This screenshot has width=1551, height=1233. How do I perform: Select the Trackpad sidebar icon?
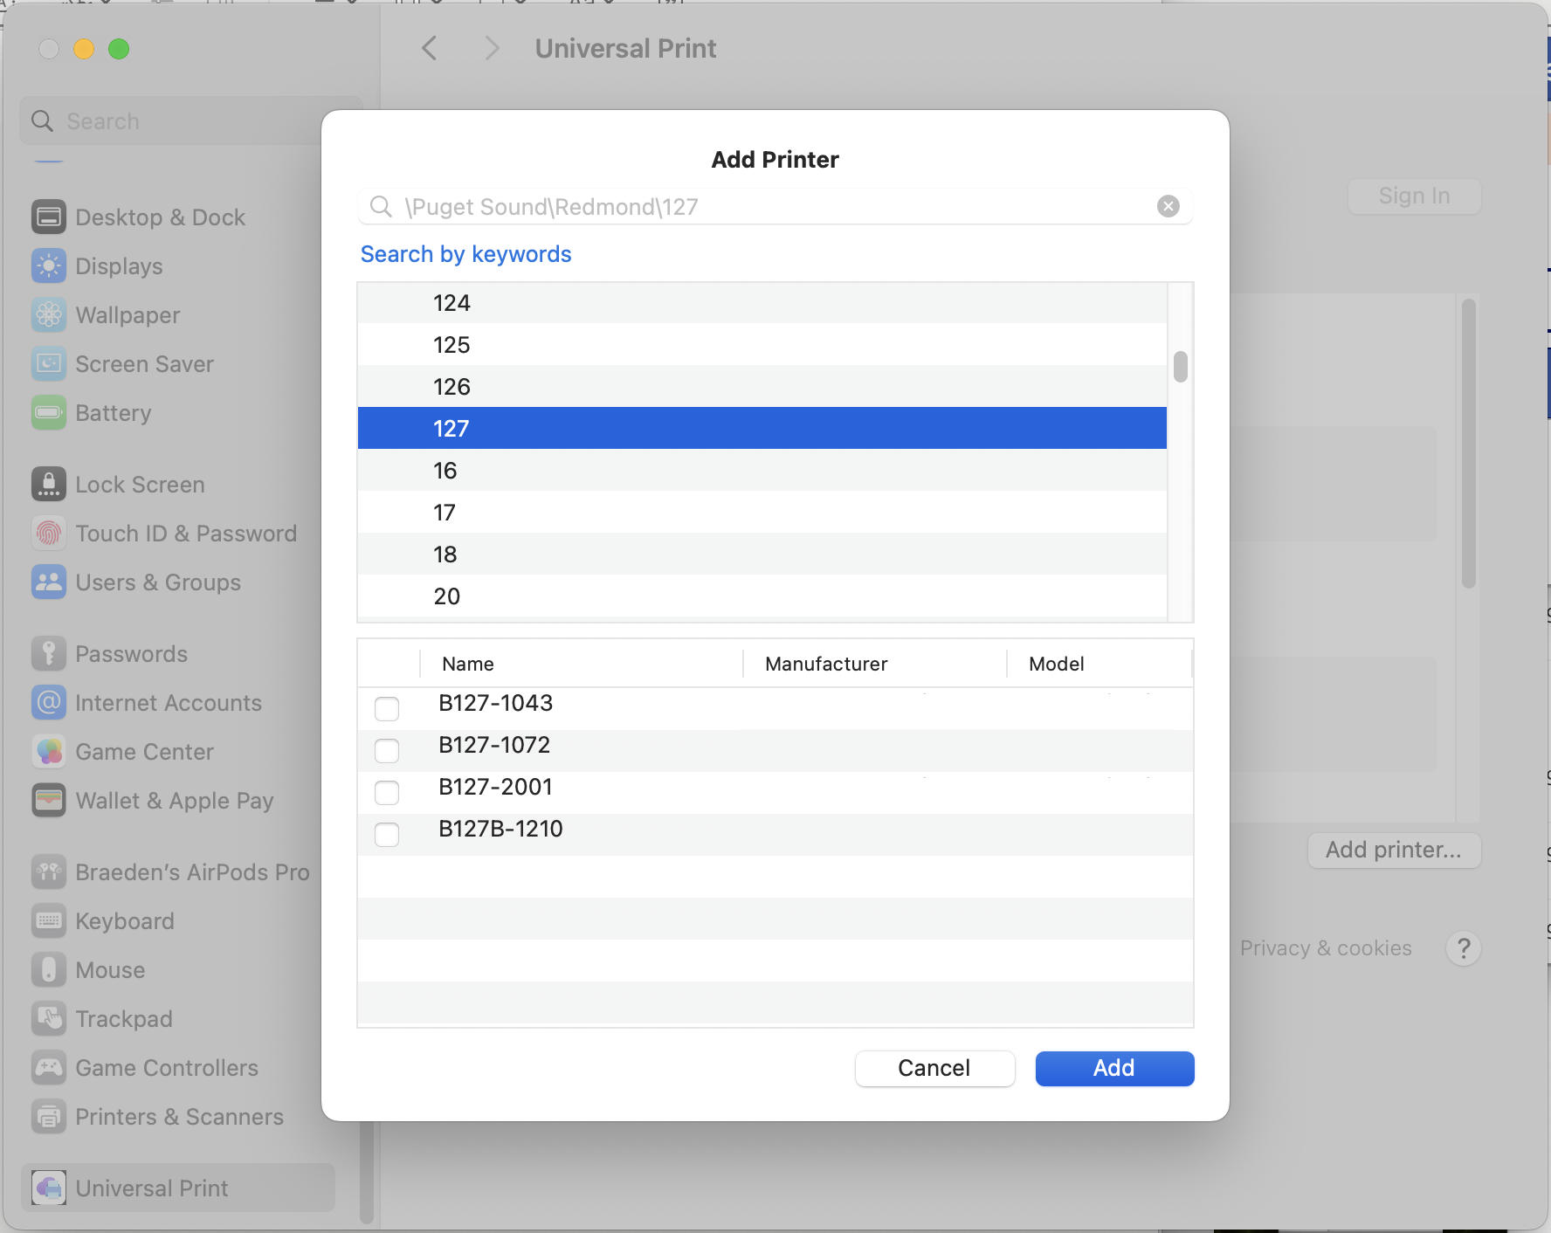click(49, 1018)
